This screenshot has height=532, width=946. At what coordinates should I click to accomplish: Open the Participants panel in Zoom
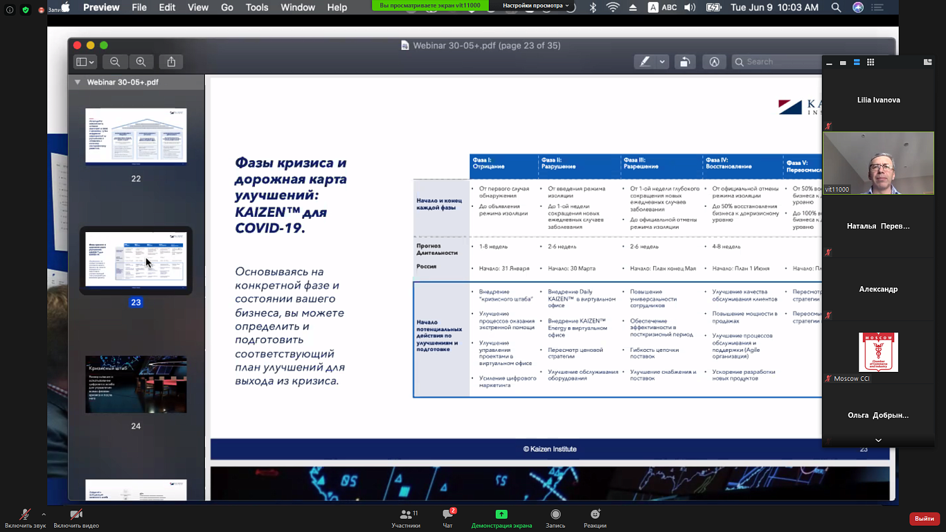[x=406, y=519]
